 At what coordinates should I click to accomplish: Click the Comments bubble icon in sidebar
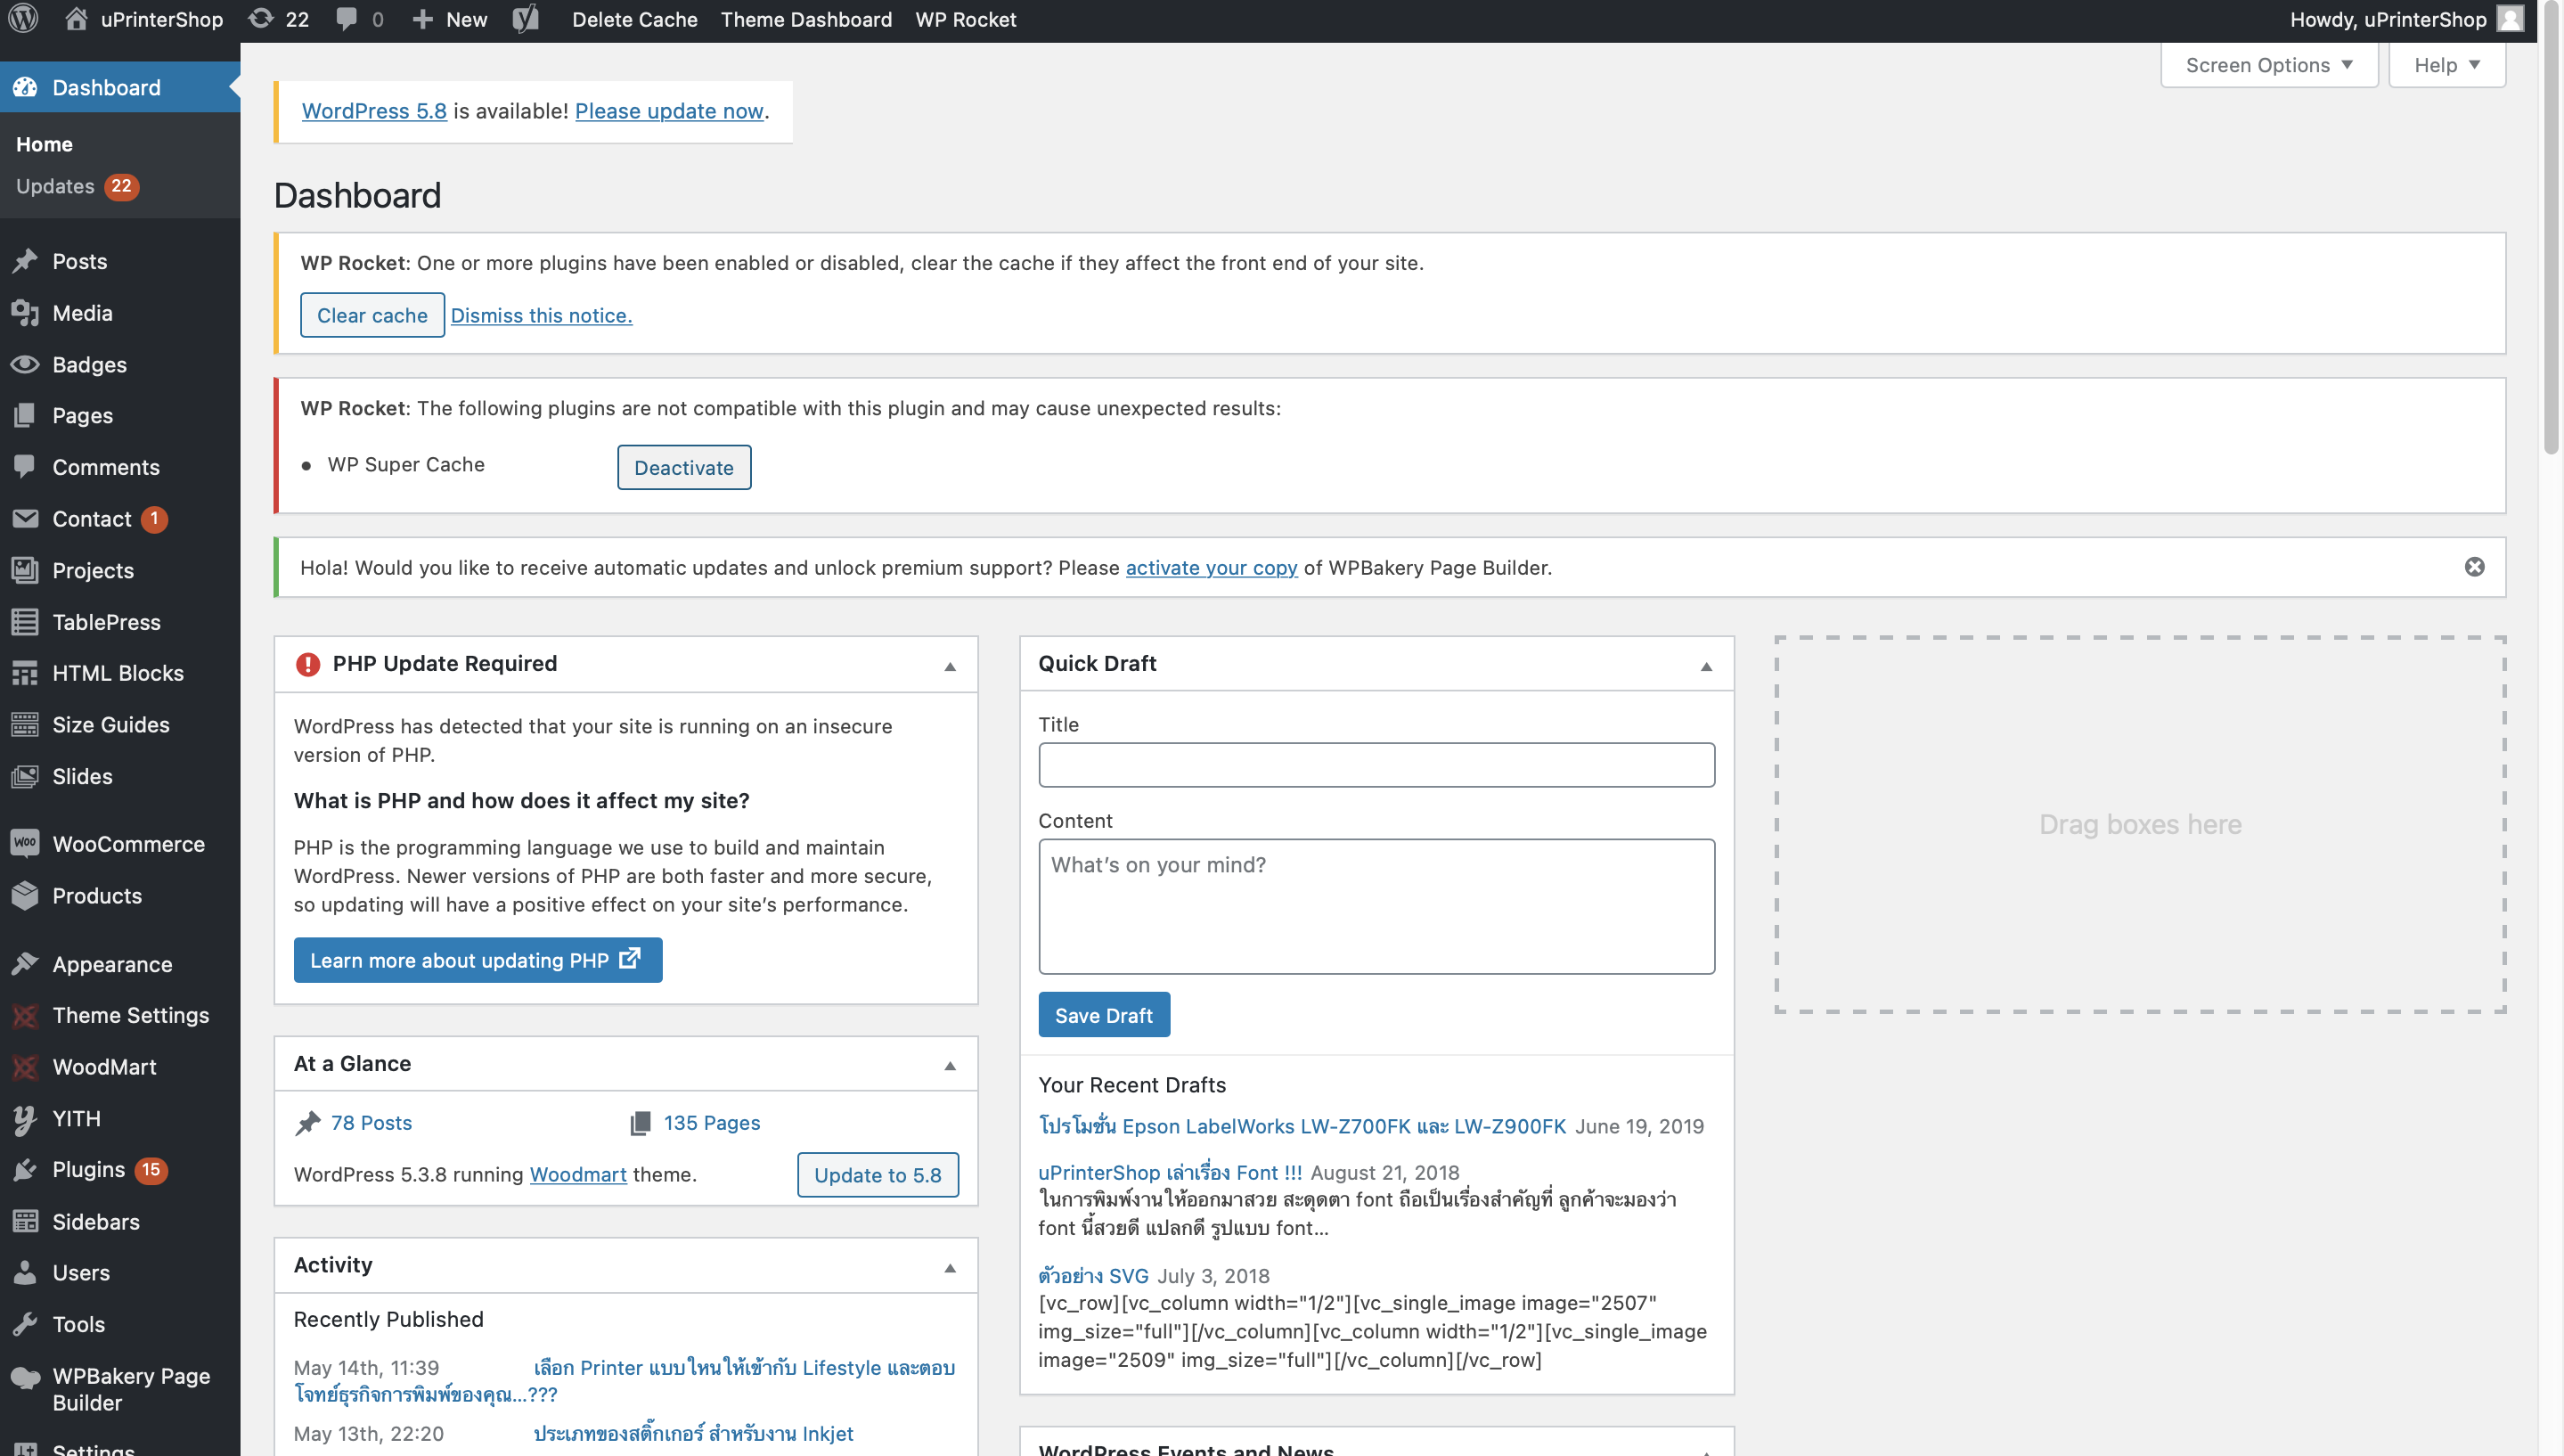[25, 467]
